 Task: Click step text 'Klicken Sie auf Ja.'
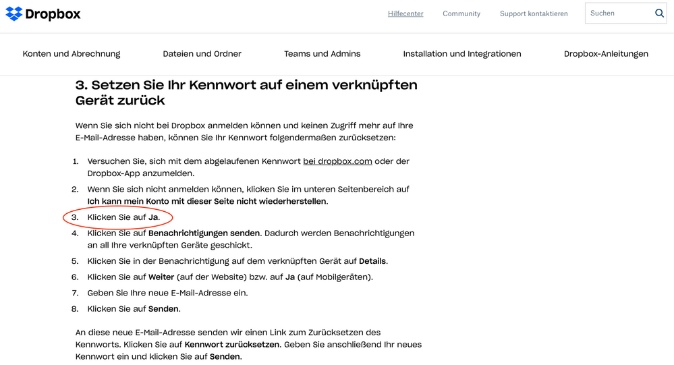[123, 217]
